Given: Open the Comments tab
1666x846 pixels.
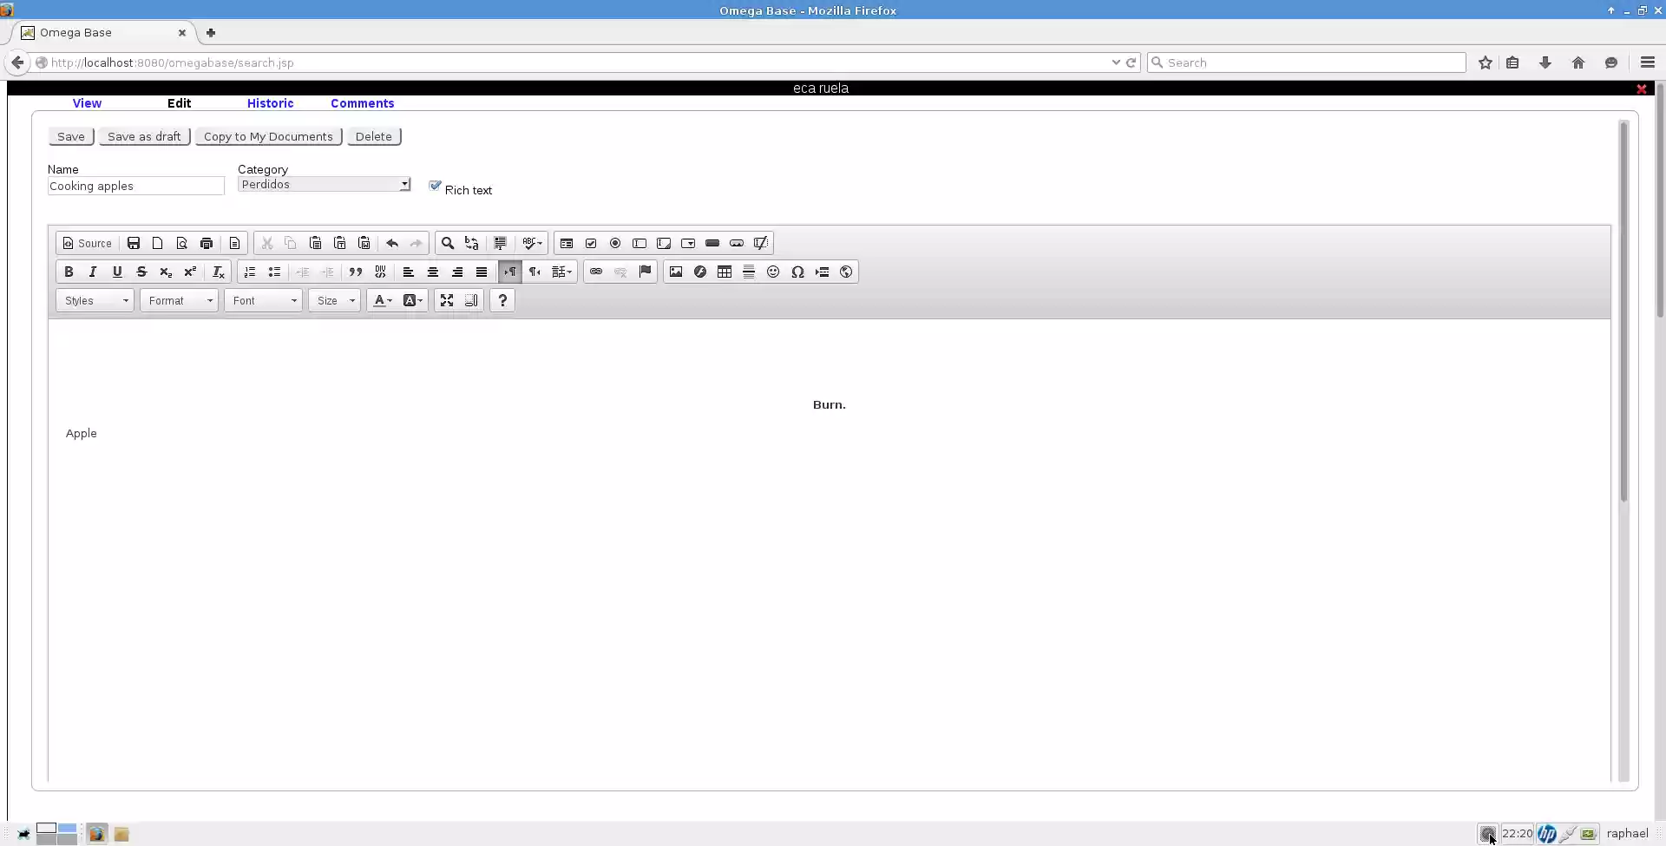Looking at the screenshot, I should tap(362, 103).
